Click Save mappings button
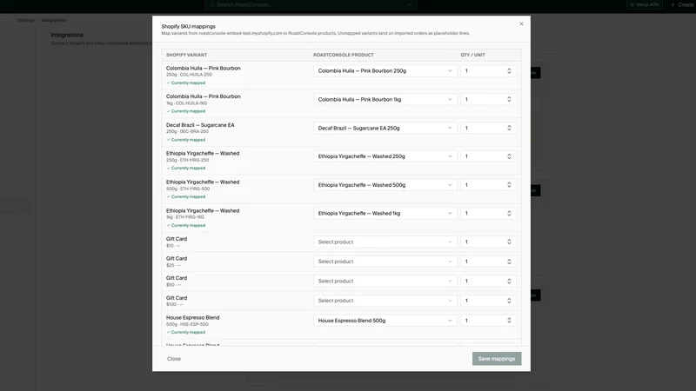Screen dimensions: 696x391 point(497,359)
